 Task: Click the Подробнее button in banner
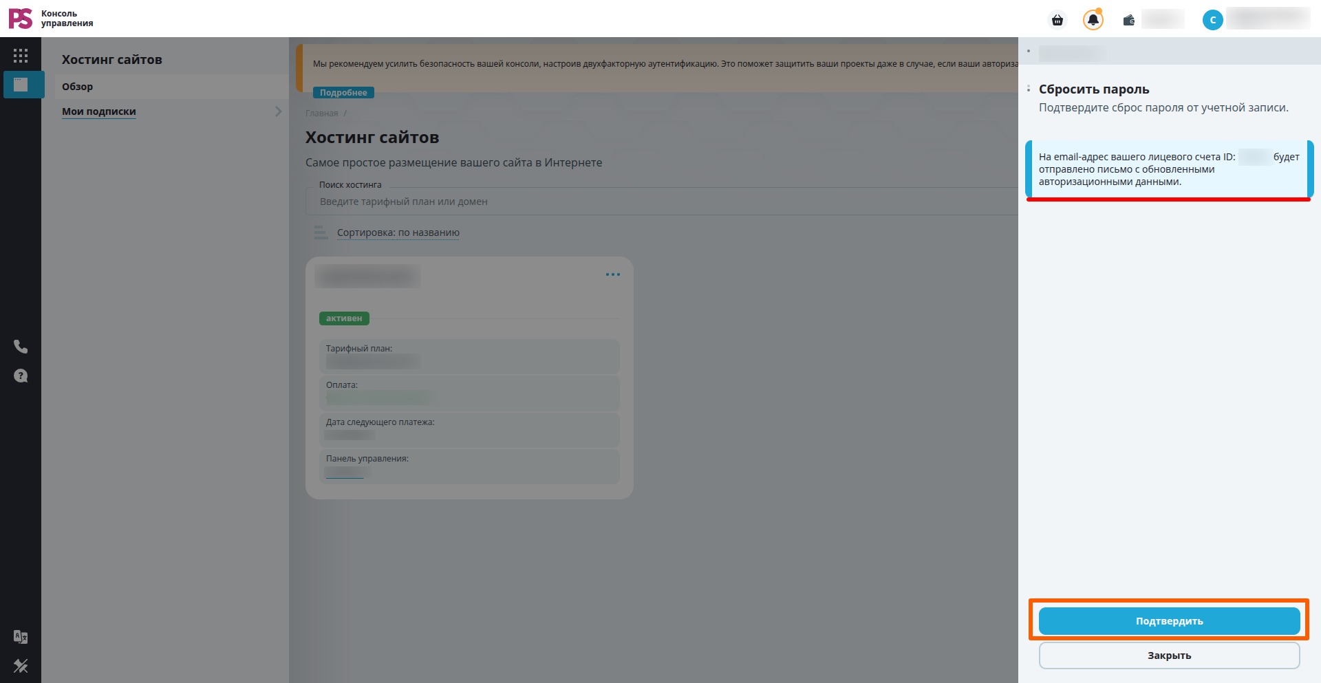343,92
